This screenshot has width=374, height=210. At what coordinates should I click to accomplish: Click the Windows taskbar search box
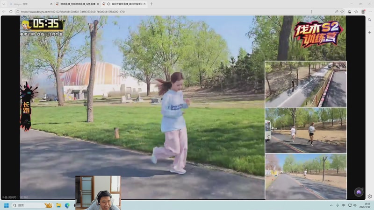tap(32, 205)
